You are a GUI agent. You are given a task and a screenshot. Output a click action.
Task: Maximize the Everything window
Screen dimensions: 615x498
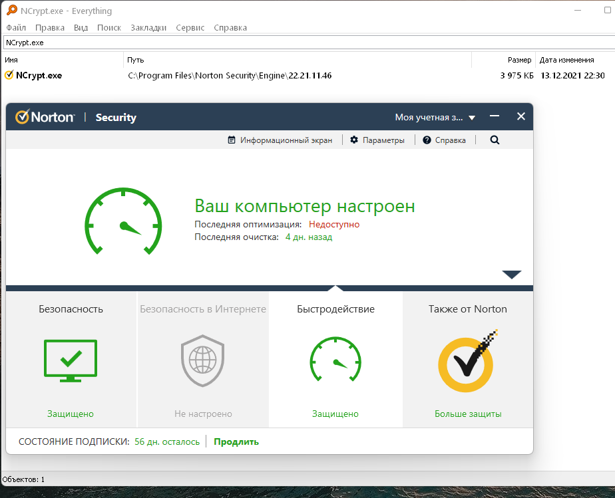608,10
